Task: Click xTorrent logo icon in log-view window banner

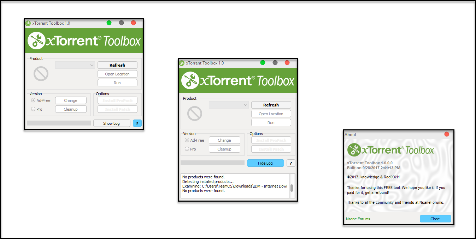Action: [x=190, y=80]
